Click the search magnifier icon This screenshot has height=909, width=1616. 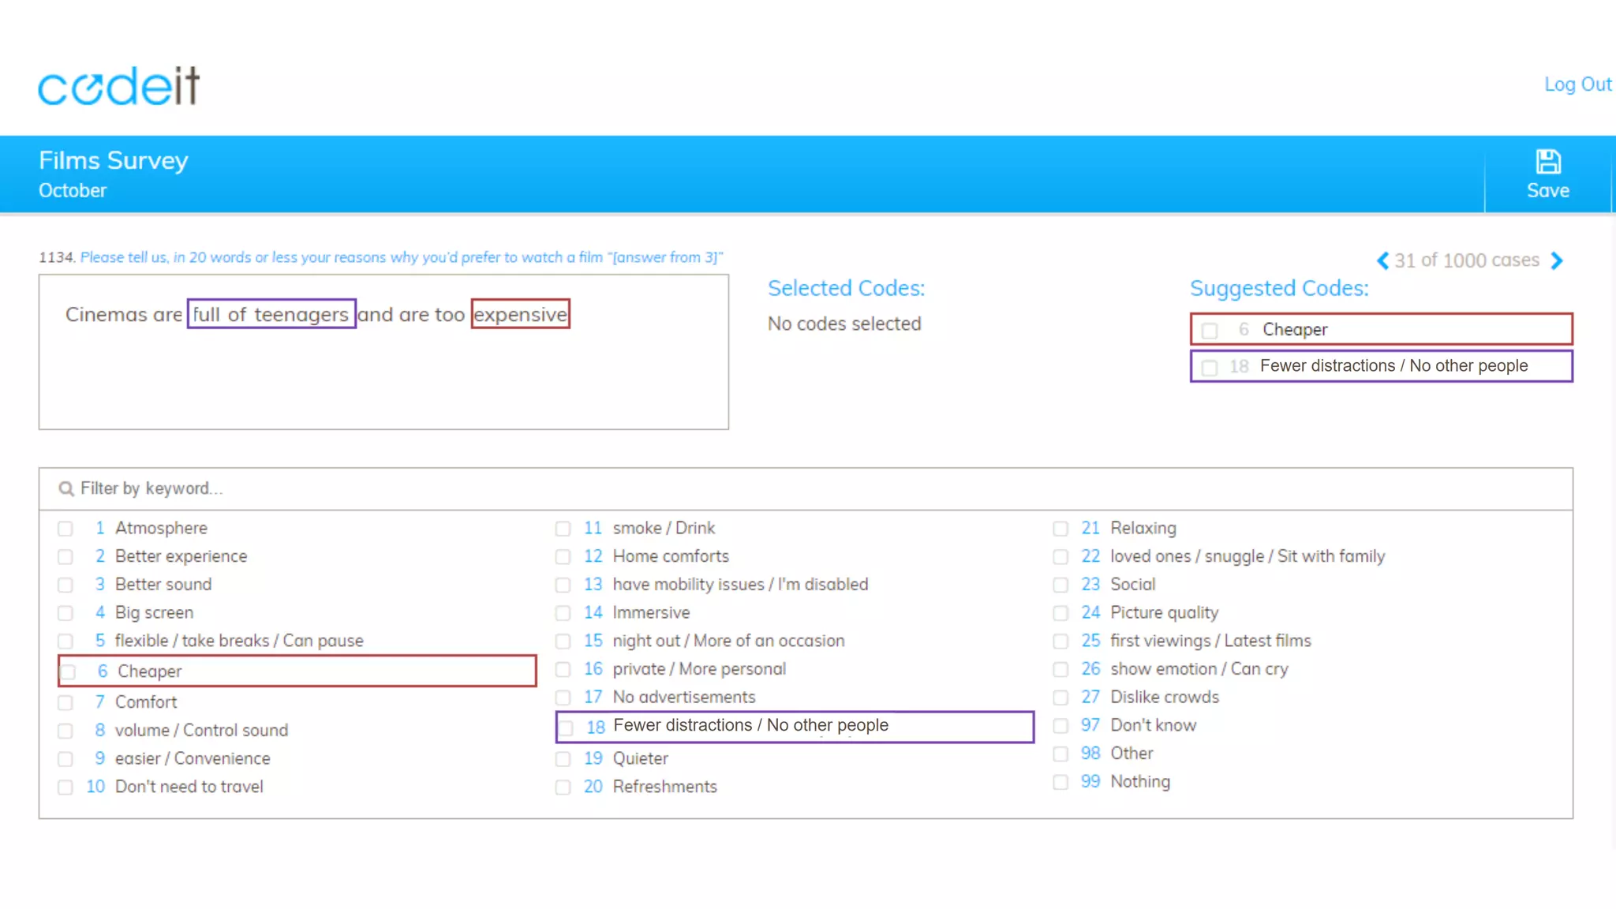pyautogui.click(x=66, y=489)
